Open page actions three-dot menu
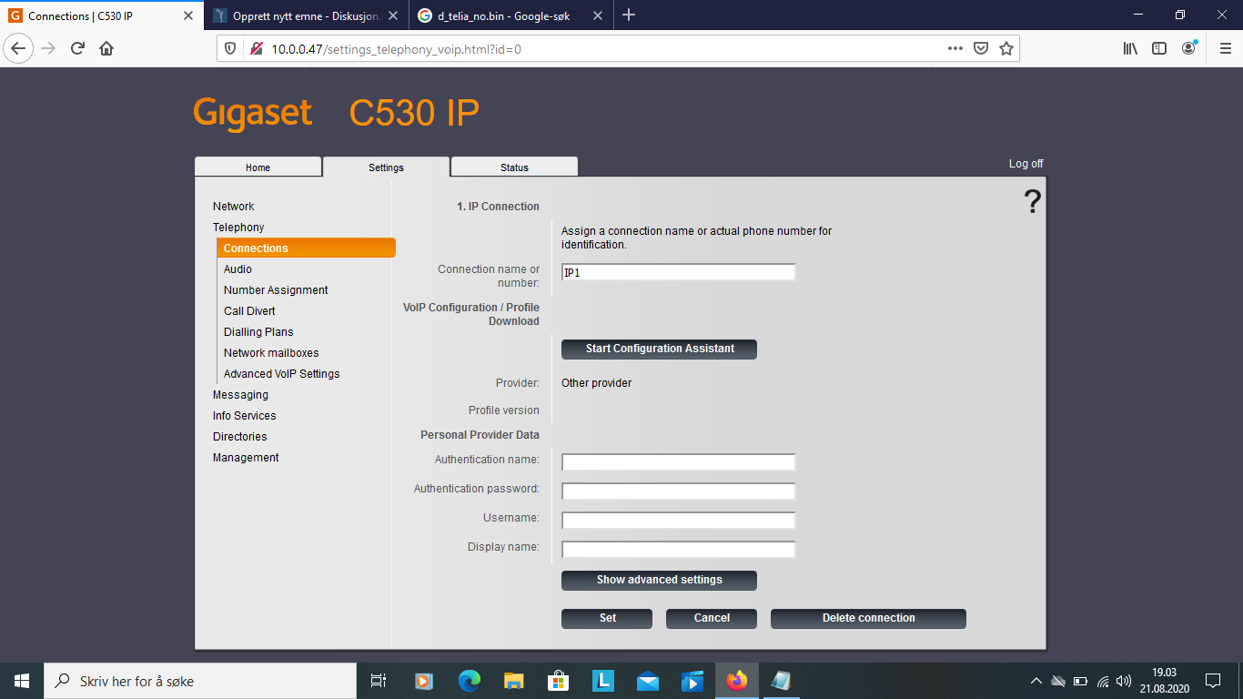Screen dimensions: 1243x699 (x=955, y=48)
